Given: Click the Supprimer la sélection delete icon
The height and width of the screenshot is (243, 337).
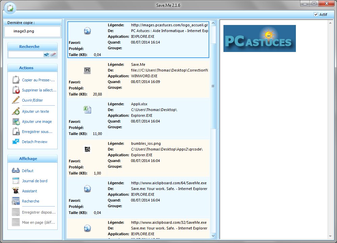Looking at the screenshot, I should [16, 90].
